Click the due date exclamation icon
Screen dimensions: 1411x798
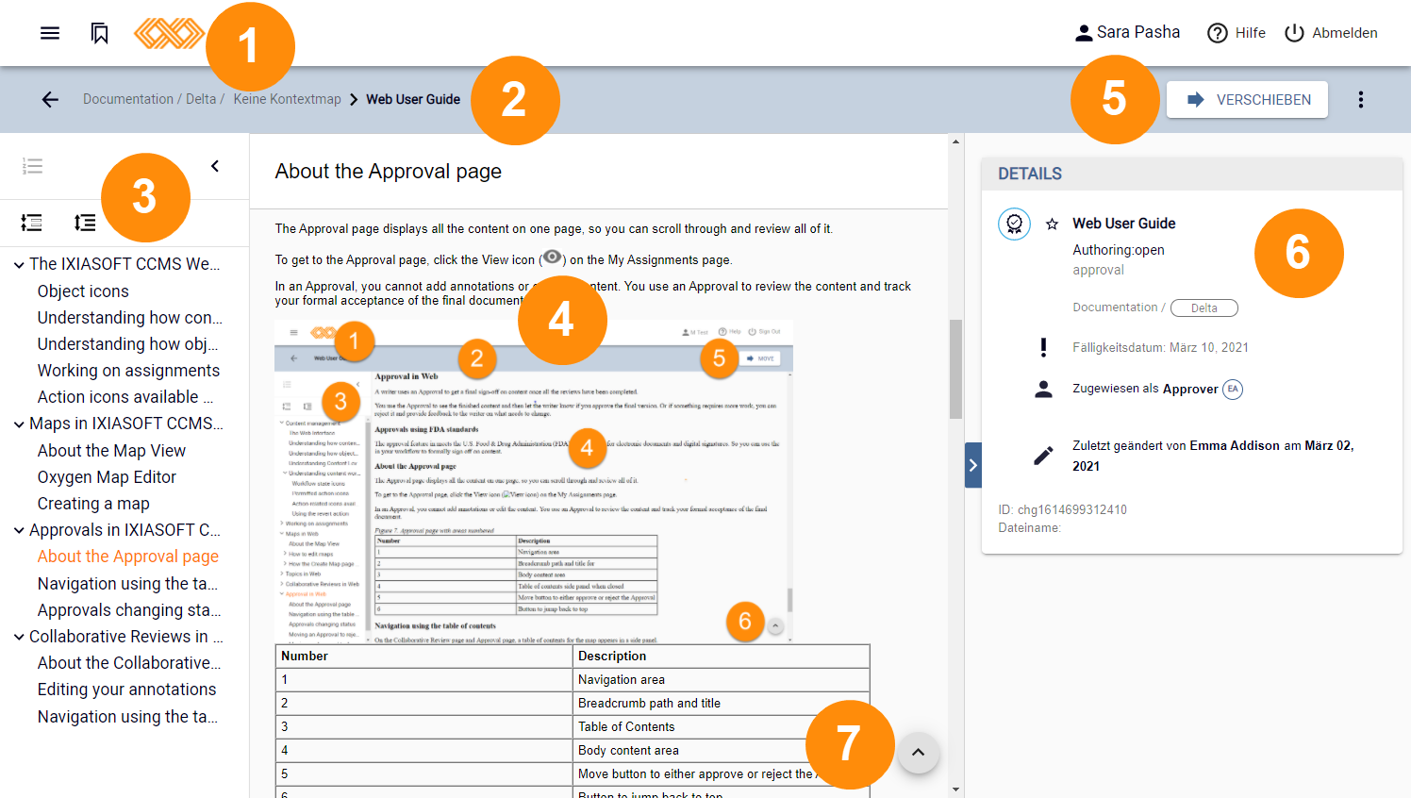coord(1043,347)
